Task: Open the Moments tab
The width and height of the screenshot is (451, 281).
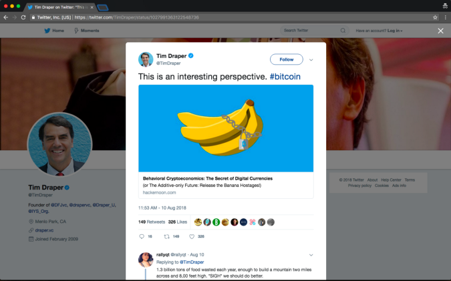Action: coord(87,31)
